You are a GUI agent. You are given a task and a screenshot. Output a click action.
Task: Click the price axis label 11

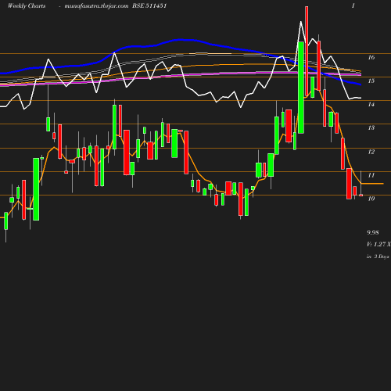click(371, 175)
